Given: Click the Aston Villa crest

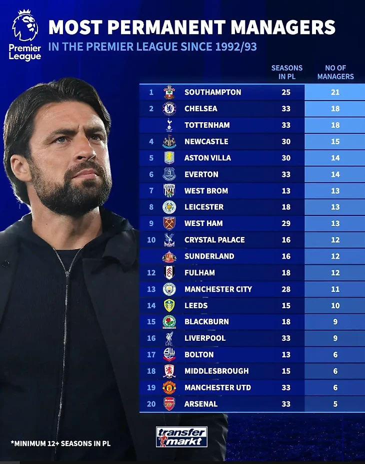Looking at the screenshot, I should point(169,158).
